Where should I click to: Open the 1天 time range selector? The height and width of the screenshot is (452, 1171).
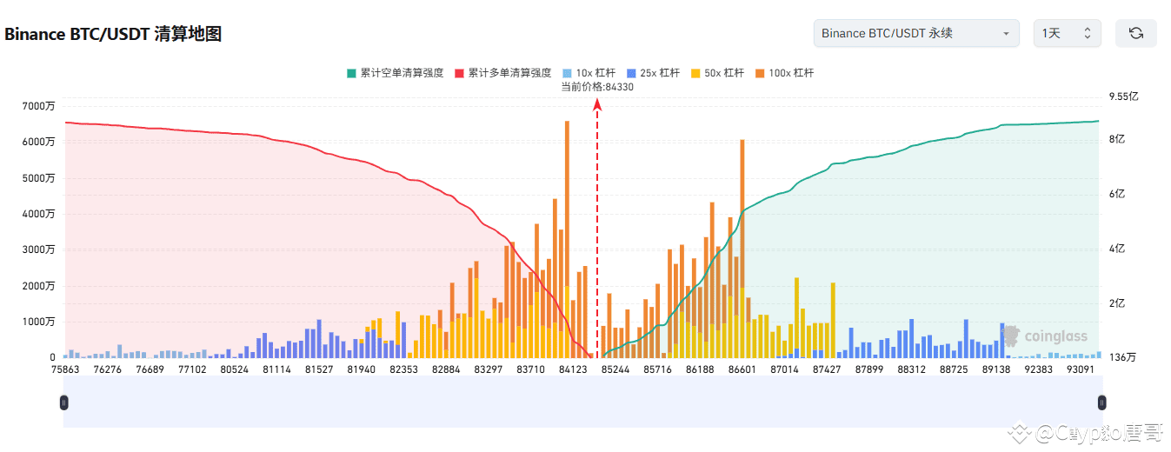1067,33
